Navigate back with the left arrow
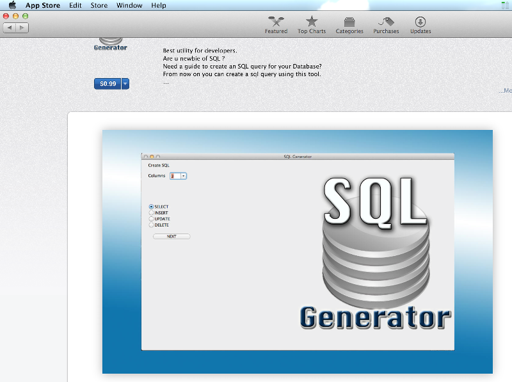 [10, 28]
